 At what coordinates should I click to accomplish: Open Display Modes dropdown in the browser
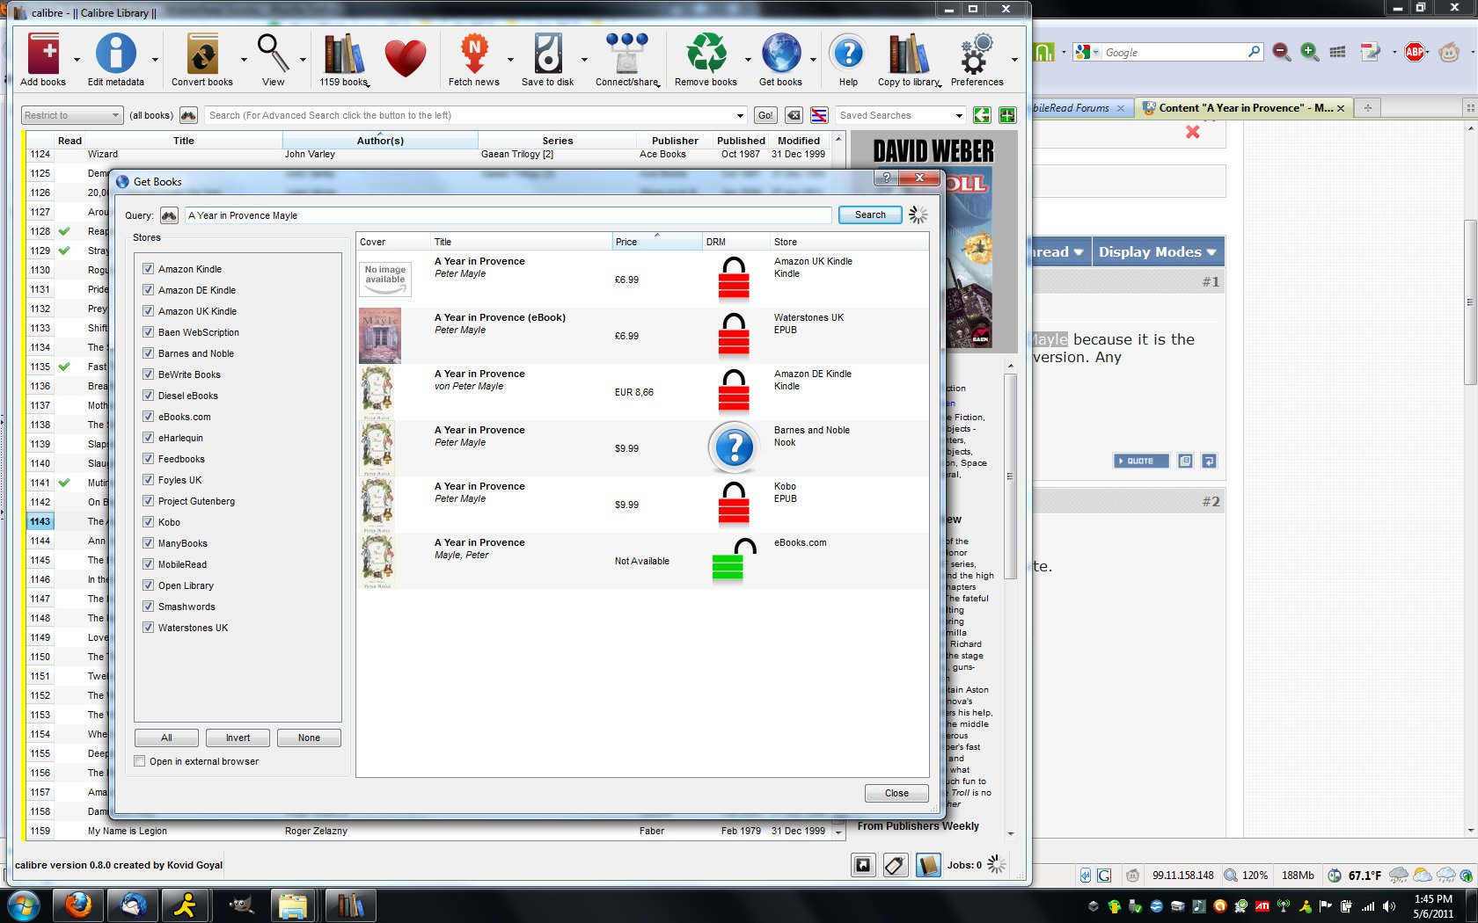pos(1158,251)
